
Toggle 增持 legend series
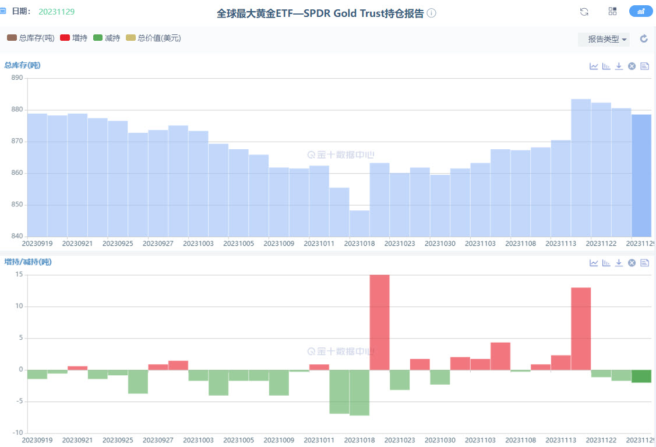click(x=73, y=38)
